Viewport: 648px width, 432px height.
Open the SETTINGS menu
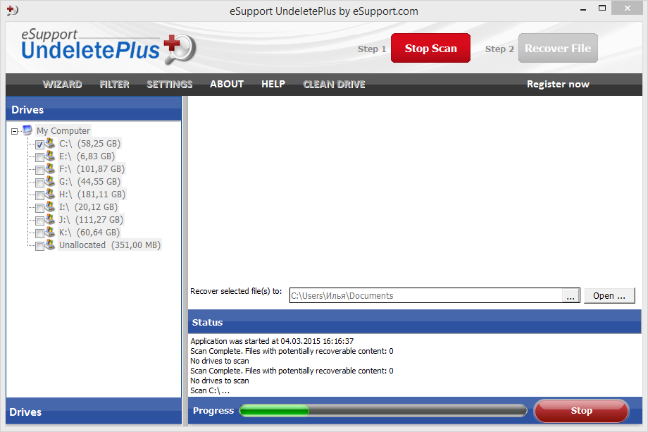[x=170, y=85]
